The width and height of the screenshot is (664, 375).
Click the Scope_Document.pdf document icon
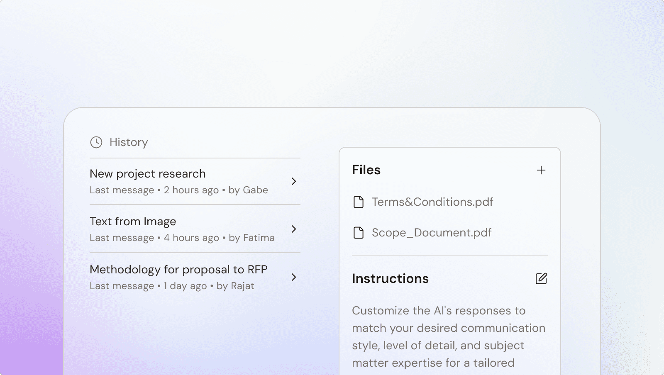(358, 233)
